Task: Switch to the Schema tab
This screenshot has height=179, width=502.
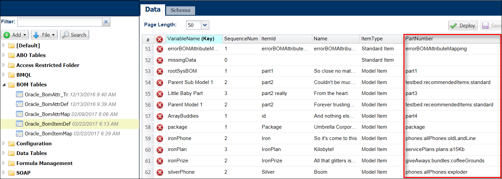Action: pos(180,10)
